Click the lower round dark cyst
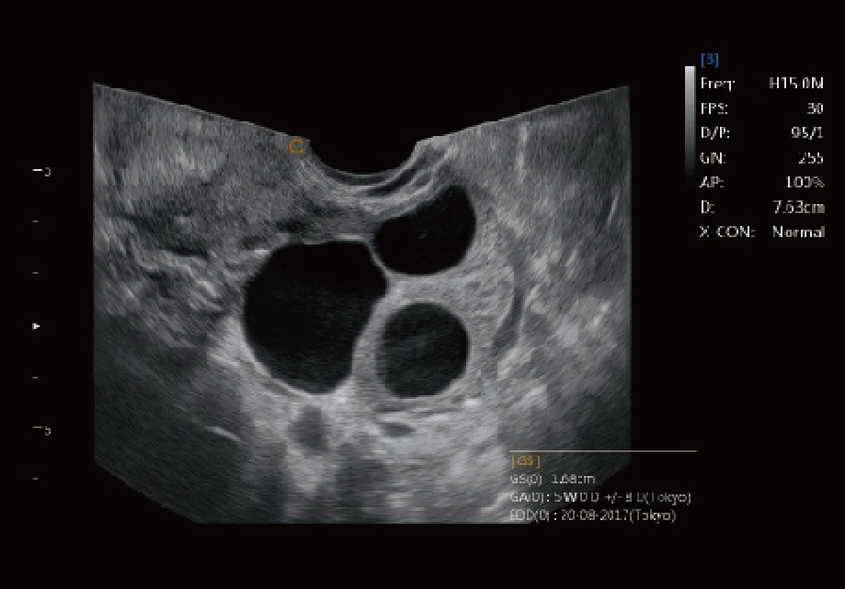 pyautogui.click(x=423, y=349)
